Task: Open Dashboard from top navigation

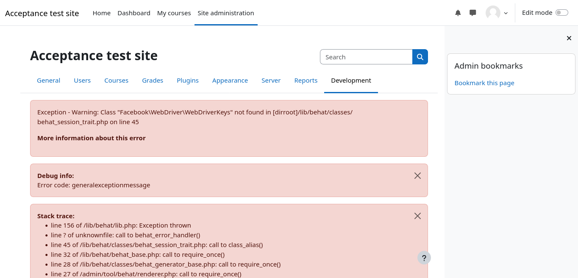Action: pyautogui.click(x=134, y=13)
